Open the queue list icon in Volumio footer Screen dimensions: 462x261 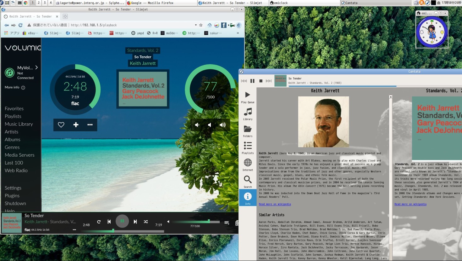(x=227, y=223)
